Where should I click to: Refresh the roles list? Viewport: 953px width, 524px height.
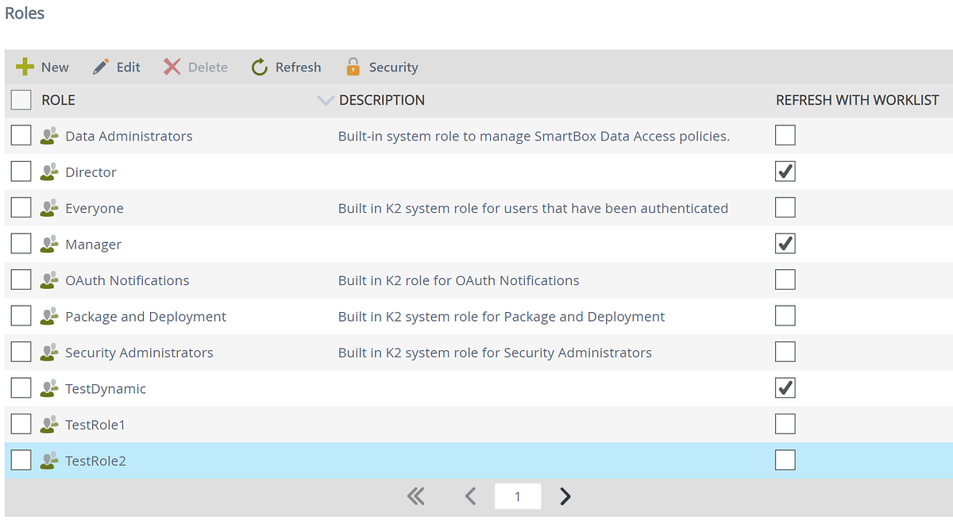[258, 67]
